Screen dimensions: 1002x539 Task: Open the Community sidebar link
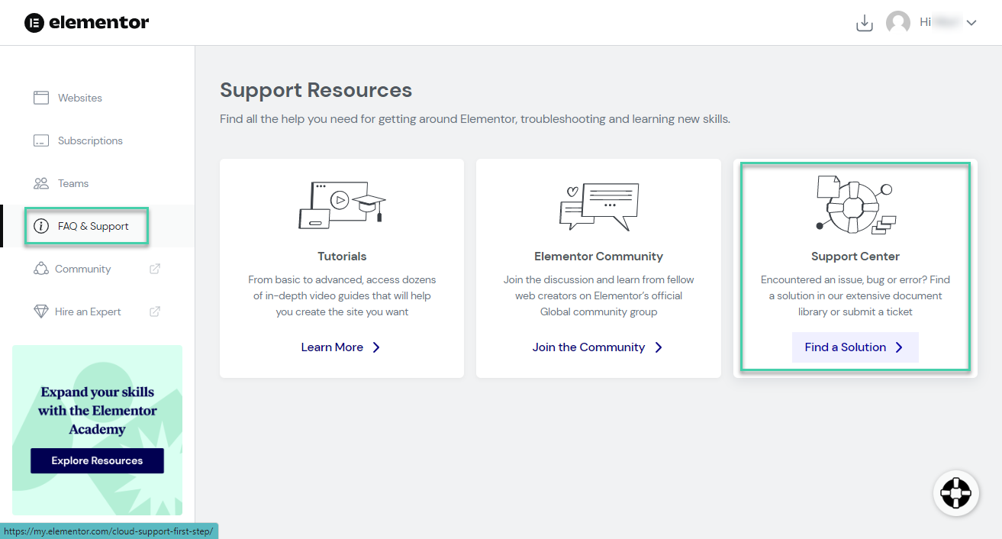coord(82,269)
